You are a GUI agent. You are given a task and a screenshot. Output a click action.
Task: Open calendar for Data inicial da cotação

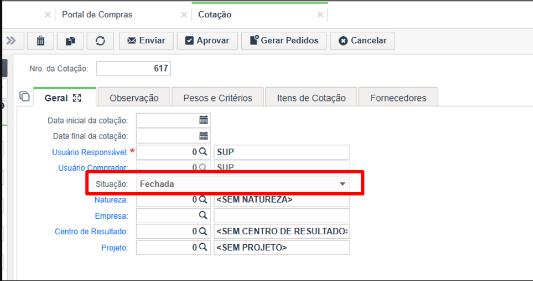(204, 120)
